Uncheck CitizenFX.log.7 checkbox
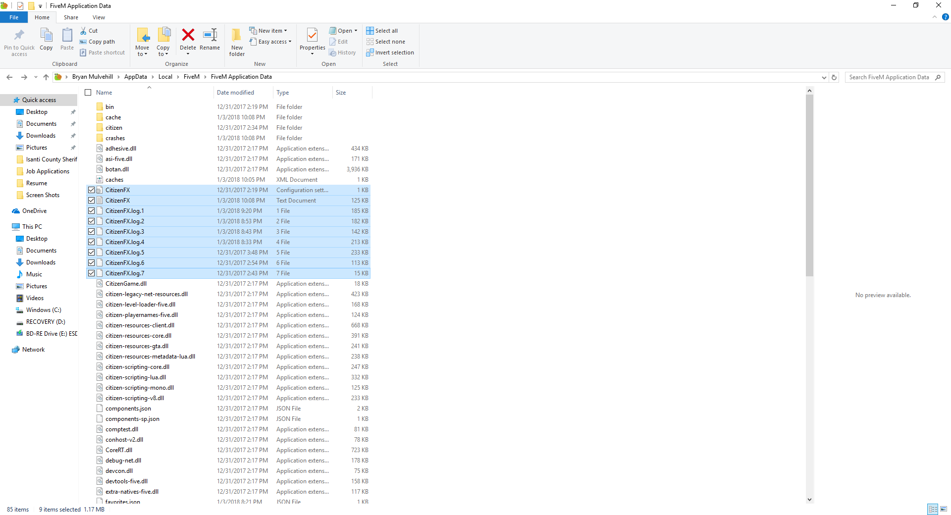Screen dimensions: 951x515 pyautogui.click(x=91, y=273)
